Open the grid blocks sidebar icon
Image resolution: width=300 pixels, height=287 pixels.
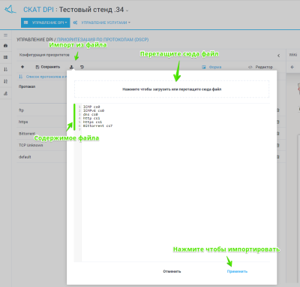click(5, 57)
